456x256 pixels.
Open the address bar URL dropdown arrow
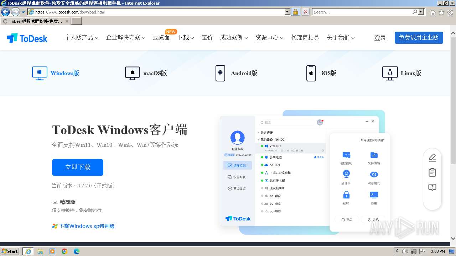tap(287, 12)
